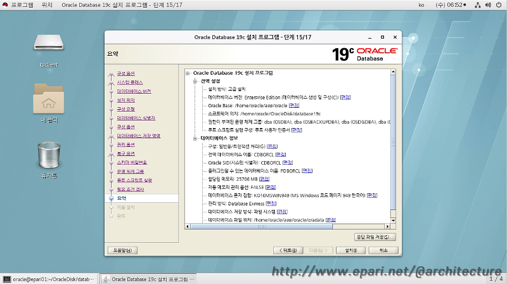Select Oracle Database 19c 설치 프로그램 taskbar entry

(148, 279)
